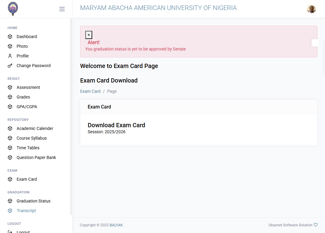The width and height of the screenshot is (325, 233).
Task: Click the Dashboard cube icon
Action: [10, 37]
